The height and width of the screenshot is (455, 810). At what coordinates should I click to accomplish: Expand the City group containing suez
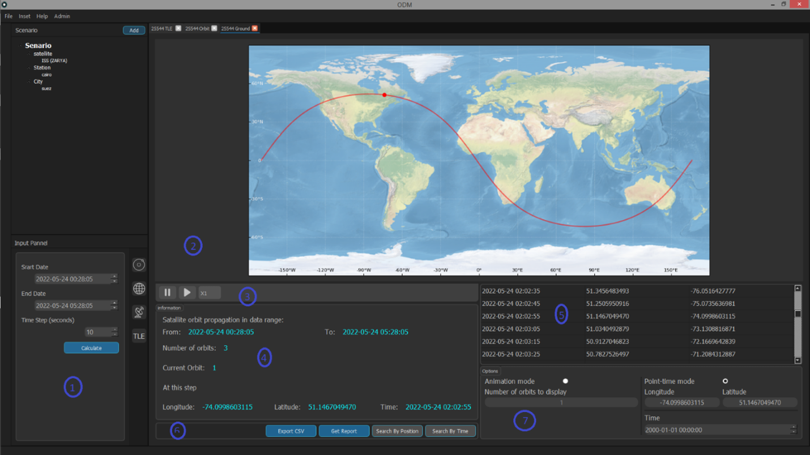coord(29,81)
